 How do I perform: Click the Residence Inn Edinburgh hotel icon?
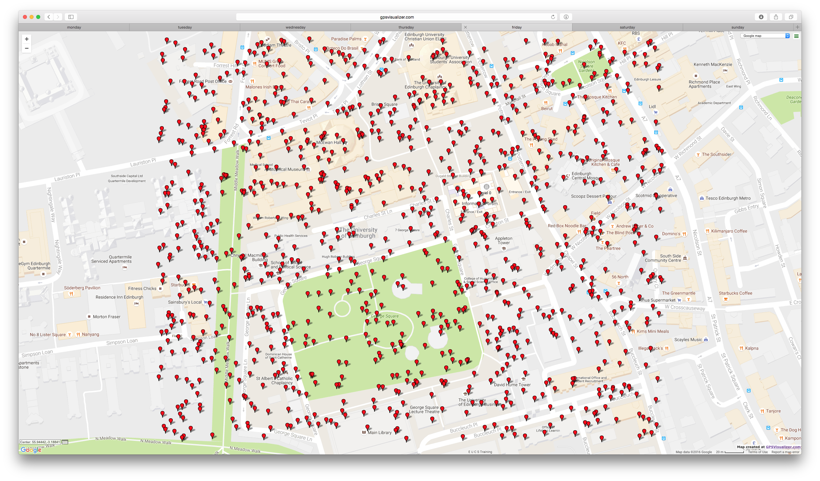pos(136,303)
